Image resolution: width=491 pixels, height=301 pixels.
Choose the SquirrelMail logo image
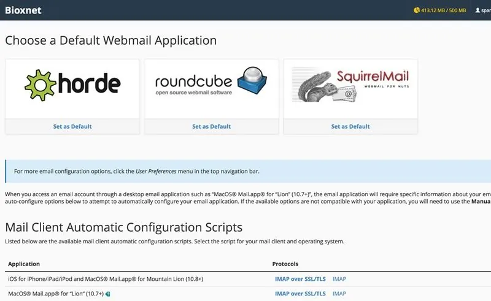pyautogui.click(x=350, y=84)
